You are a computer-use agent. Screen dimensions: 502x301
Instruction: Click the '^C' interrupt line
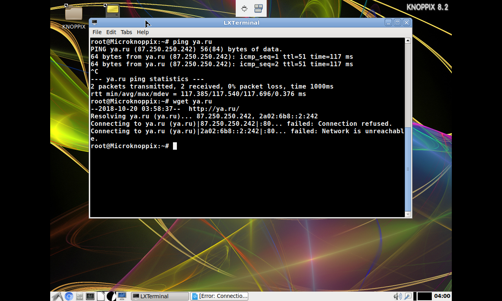tap(95, 71)
